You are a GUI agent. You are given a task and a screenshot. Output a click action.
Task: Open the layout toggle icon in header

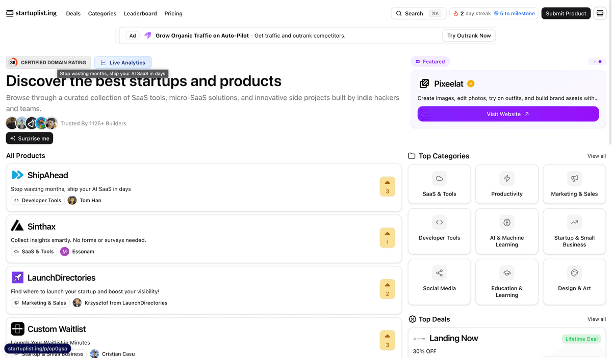point(600,14)
